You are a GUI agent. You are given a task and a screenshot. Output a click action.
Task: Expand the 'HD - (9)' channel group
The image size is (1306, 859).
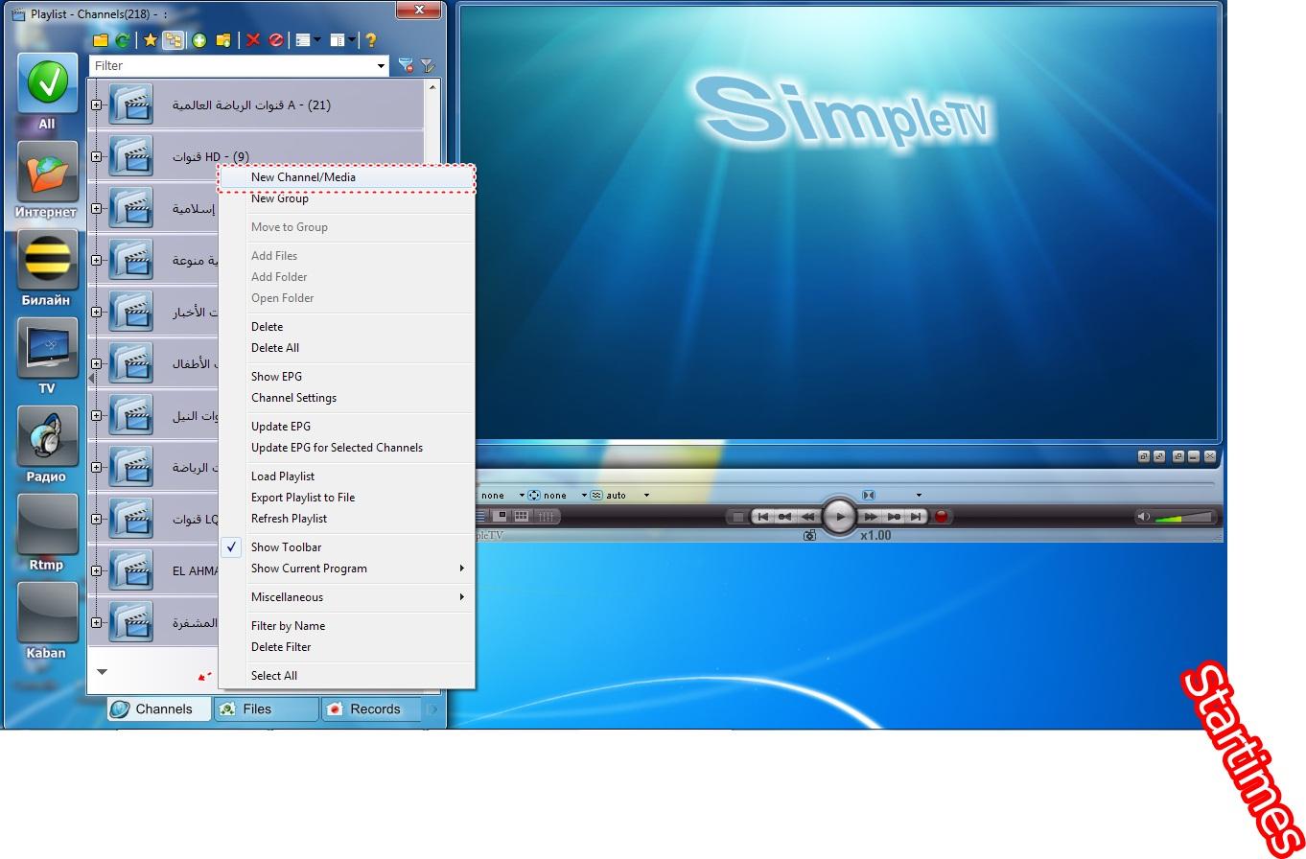(x=96, y=156)
